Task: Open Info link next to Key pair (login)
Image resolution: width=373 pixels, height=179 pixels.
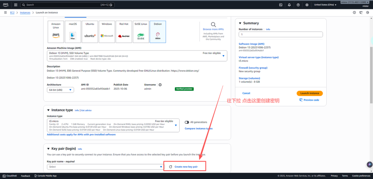Action: click(80, 149)
